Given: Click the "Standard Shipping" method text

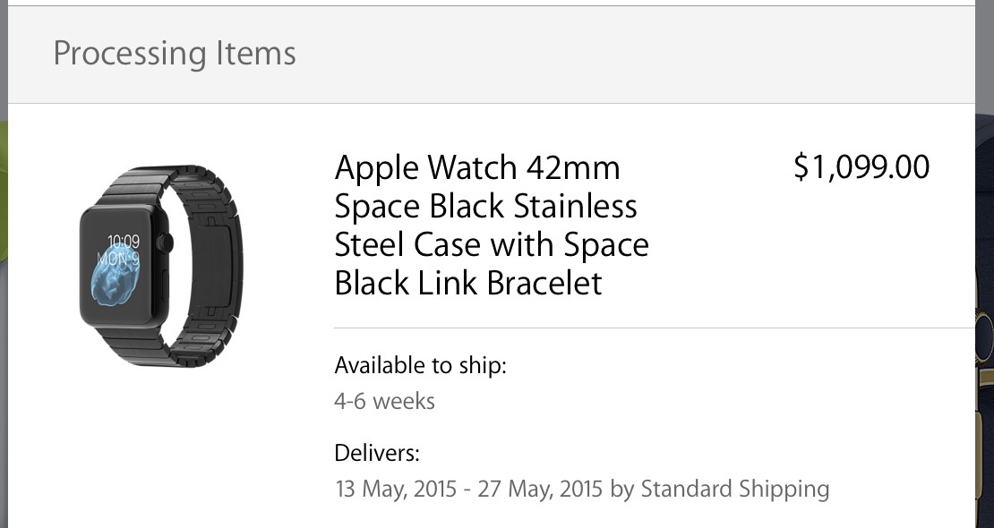Looking at the screenshot, I should click(735, 490).
